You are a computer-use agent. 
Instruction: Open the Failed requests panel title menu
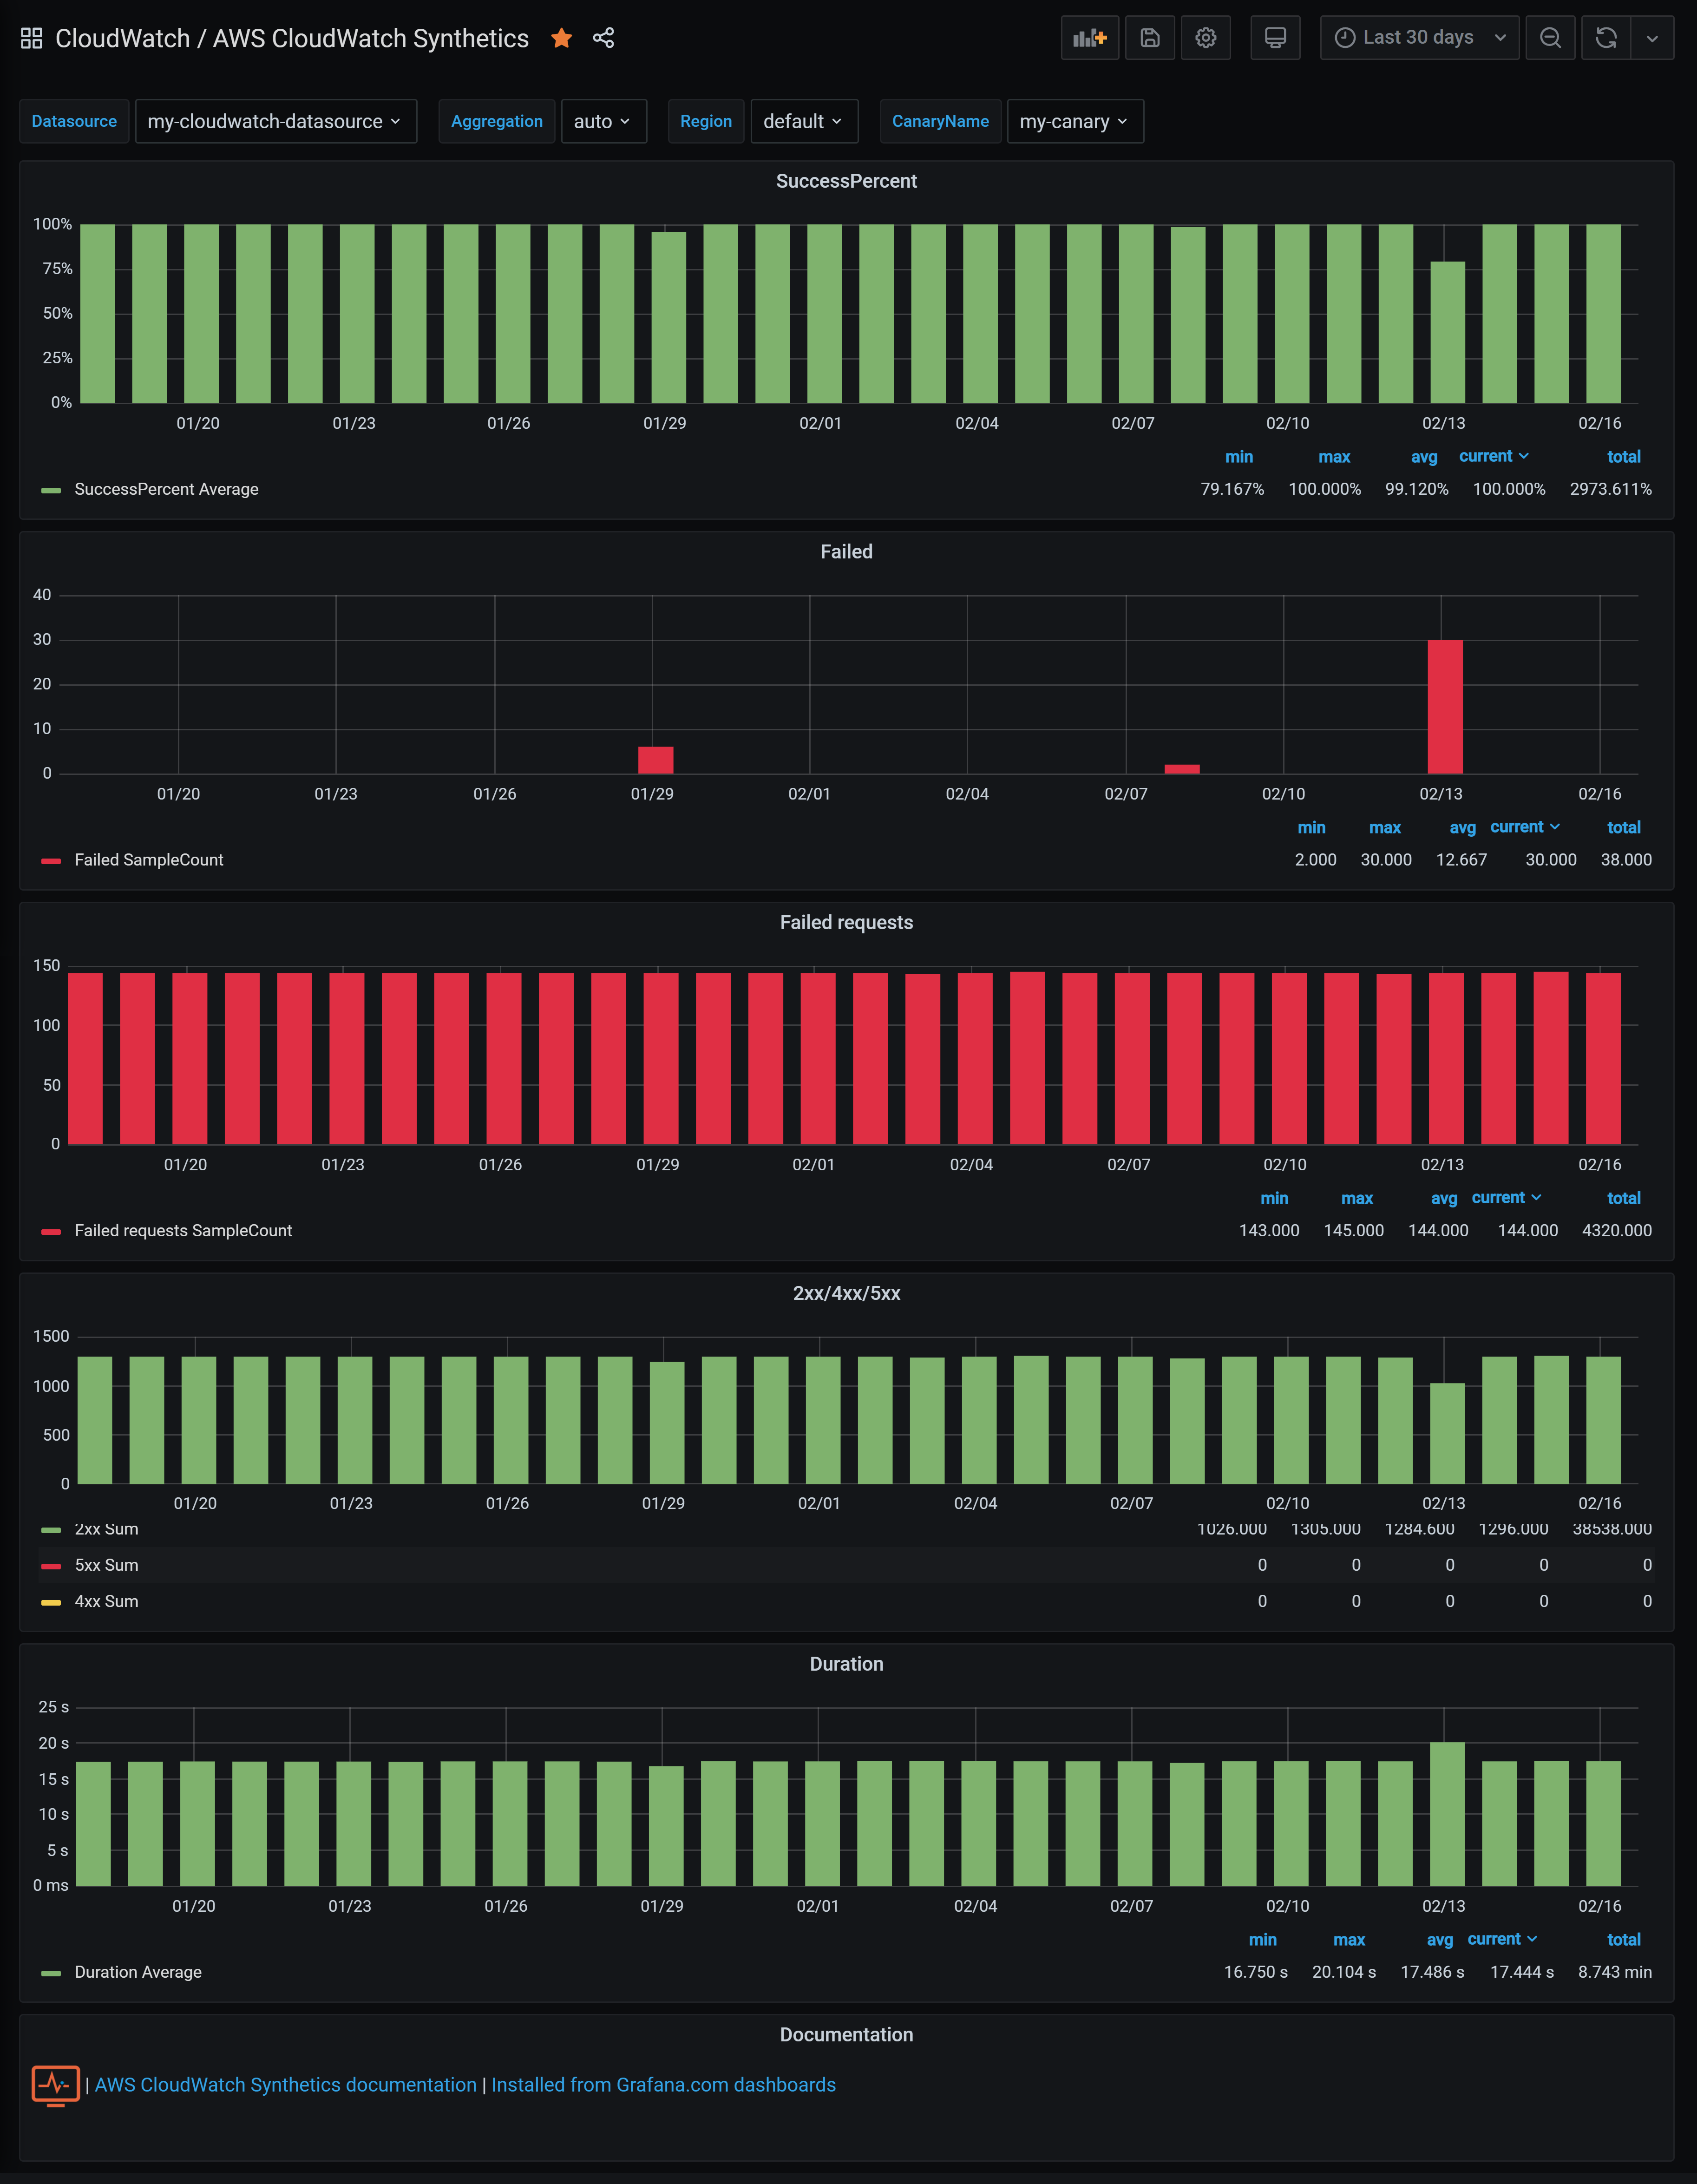point(846,922)
